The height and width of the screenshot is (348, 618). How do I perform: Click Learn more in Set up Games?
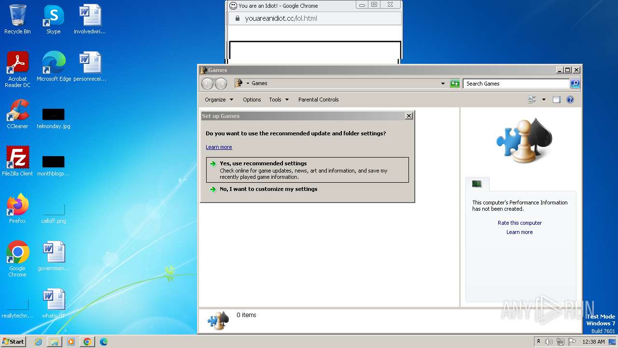click(219, 147)
